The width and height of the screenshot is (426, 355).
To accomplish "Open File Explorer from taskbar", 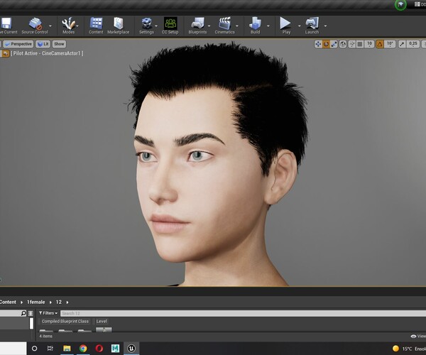I will (x=67, y=348).
